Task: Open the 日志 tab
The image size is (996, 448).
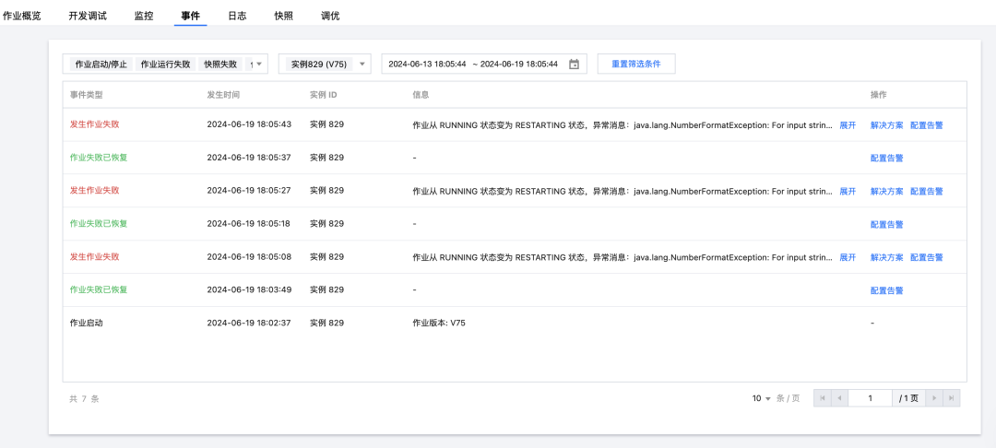Action: pyautogui.click(x=237, y=16)
